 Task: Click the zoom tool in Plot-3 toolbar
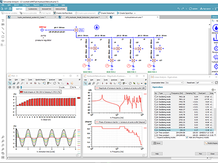click(x=18, y=83)
